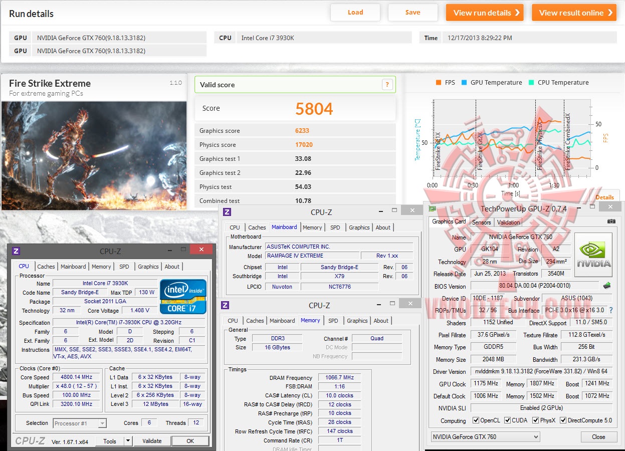625x451 pixels.
Task: Click the ASUSTeK COMPUTER INC. manufacturer field
Action: (x=339, y=247)
